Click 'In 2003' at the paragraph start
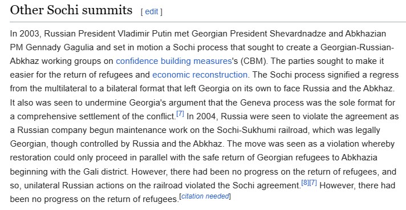 [x=25, y=34]
